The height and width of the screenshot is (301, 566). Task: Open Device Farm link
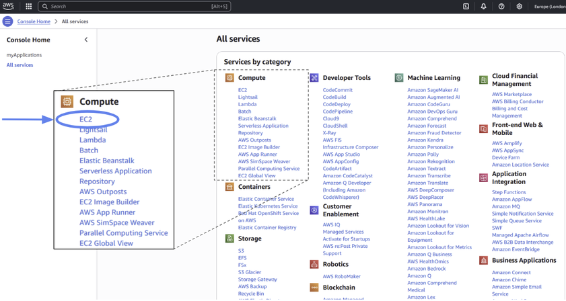point(505,157)
